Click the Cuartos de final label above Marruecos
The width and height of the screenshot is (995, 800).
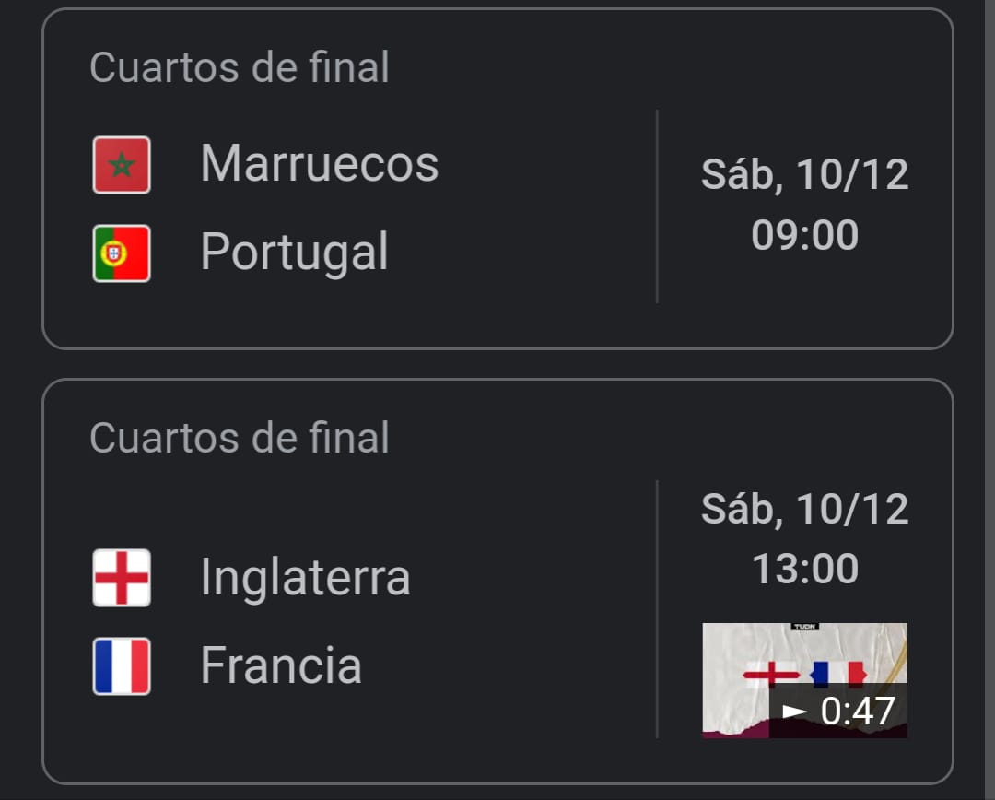click(x=240, y=68)
